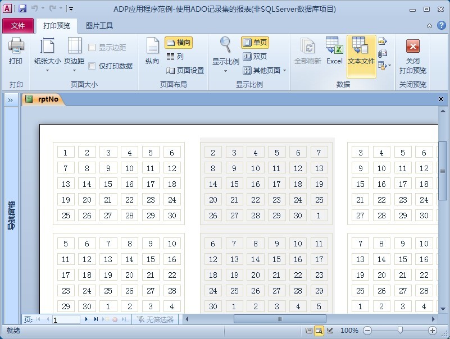Open the File (文件) tab

point(18,26)
